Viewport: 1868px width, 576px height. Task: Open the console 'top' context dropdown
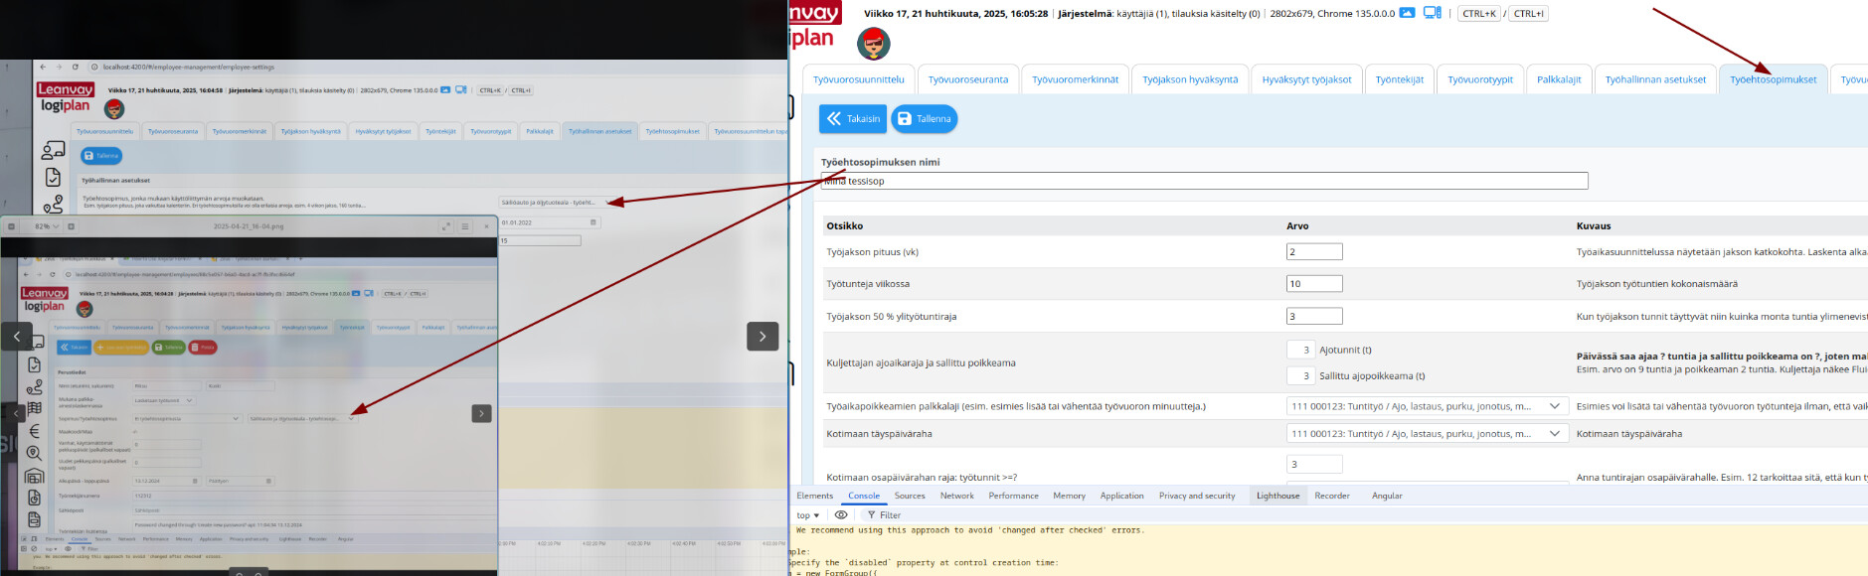pyautogui.click(x=807, y=515)
